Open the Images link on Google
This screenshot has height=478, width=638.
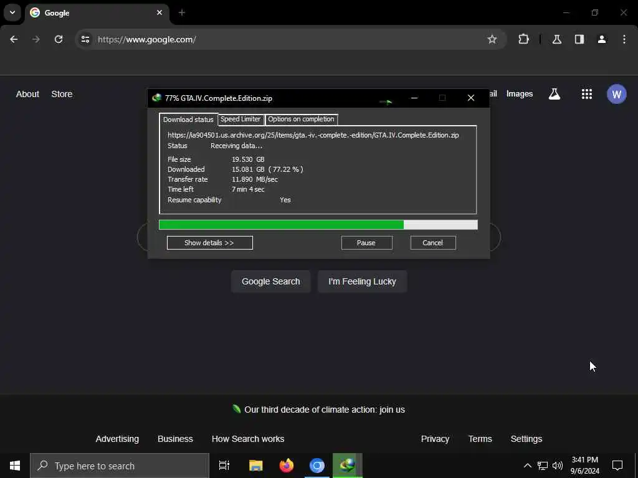[519, 94]
